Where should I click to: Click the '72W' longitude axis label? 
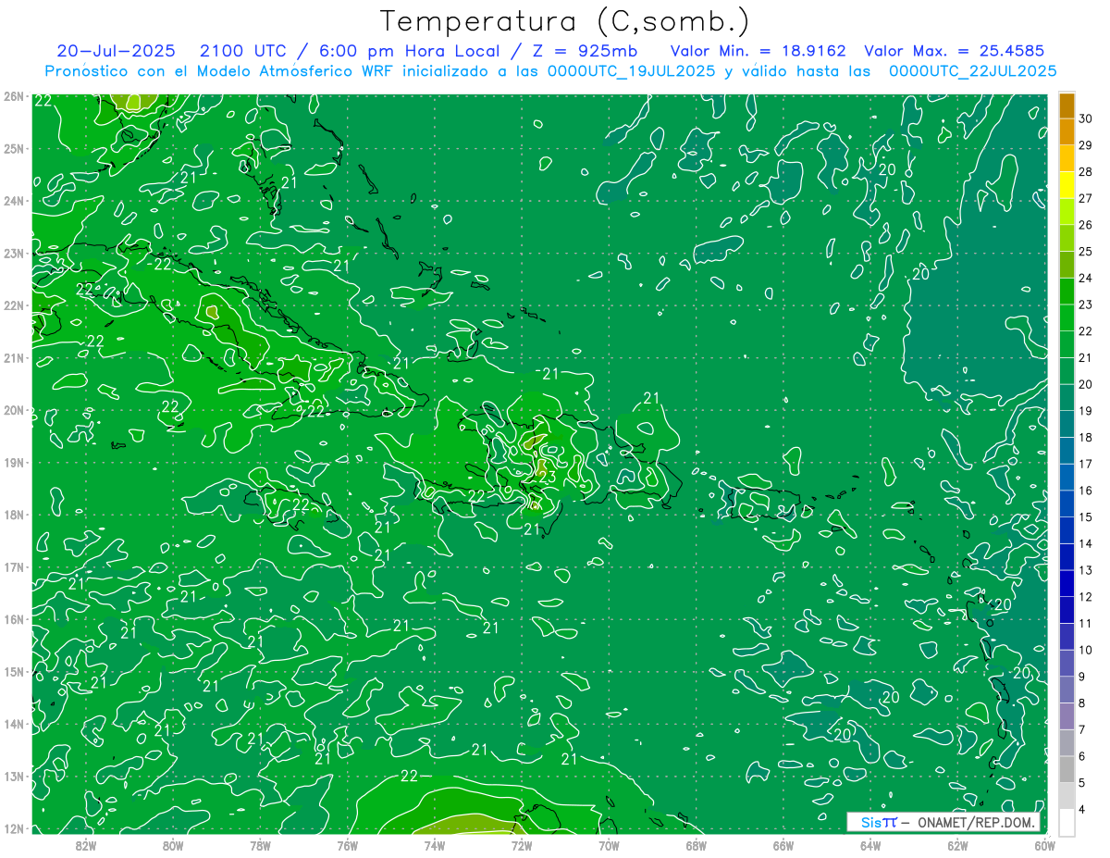(x=522, y=845)
